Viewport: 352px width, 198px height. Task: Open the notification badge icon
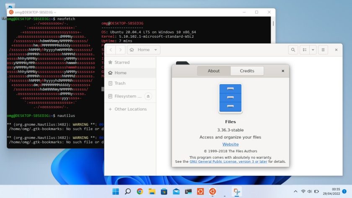tap(344, 191)
